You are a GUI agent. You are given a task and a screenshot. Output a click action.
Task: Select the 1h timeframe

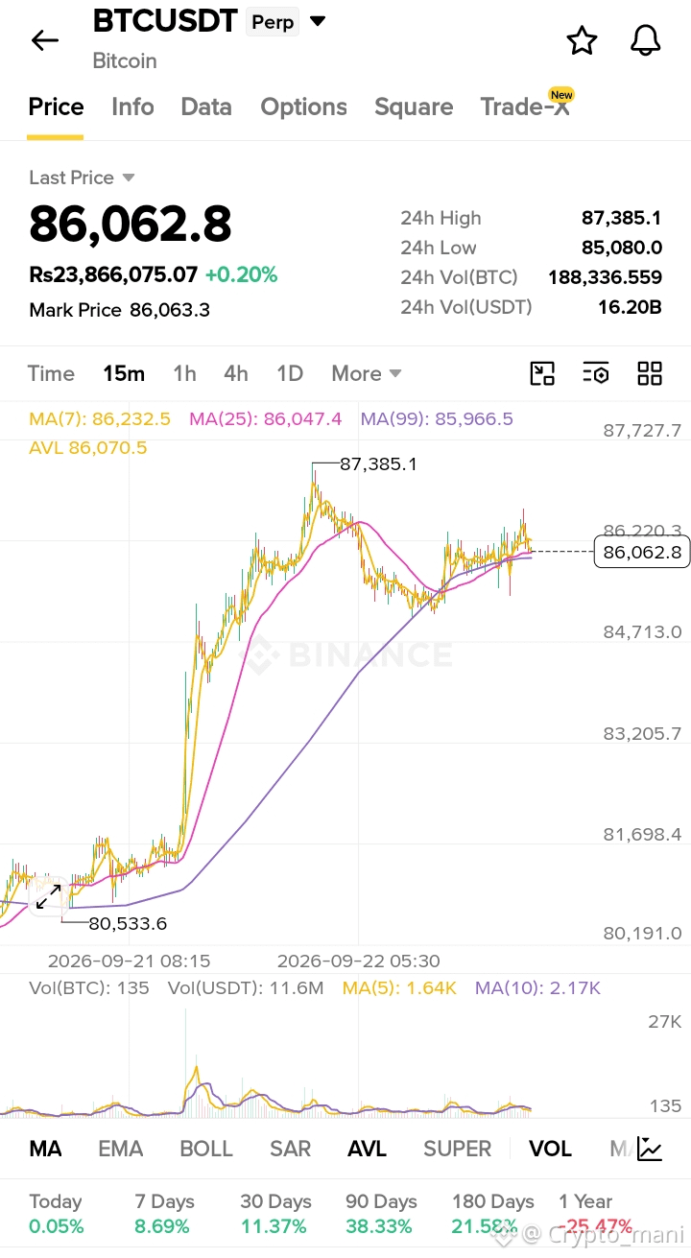click(x=184, y=373)
